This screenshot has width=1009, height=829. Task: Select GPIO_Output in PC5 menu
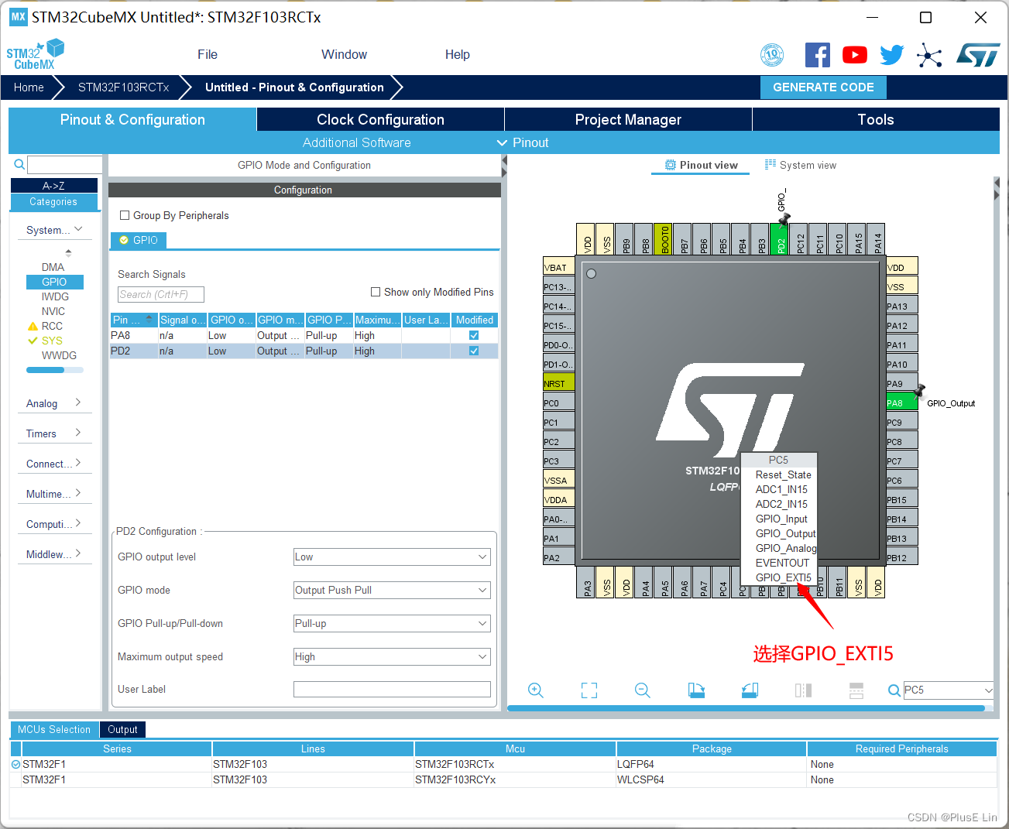pyautogui.click(x=785, y=533)
